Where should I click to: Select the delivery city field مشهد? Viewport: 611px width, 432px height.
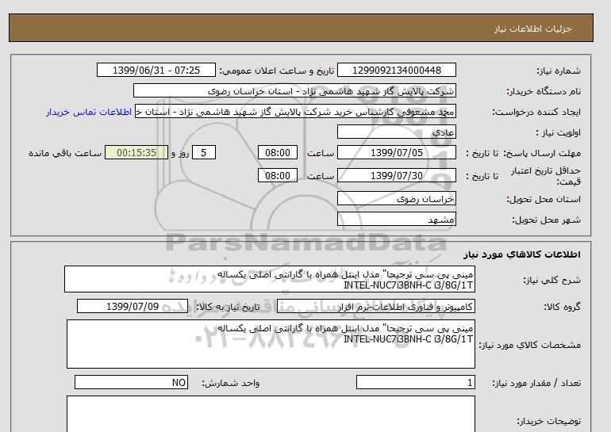coord(397,220)
